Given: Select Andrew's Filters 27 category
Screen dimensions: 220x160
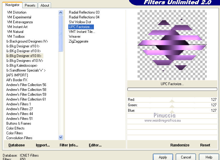Looking at the screenshot, I should (20, 109).
